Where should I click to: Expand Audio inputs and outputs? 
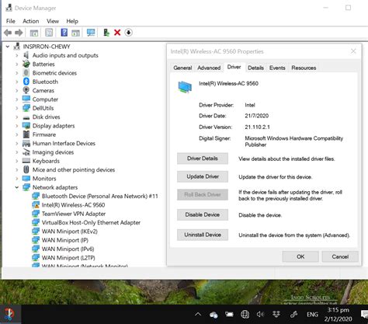[17, 55]
